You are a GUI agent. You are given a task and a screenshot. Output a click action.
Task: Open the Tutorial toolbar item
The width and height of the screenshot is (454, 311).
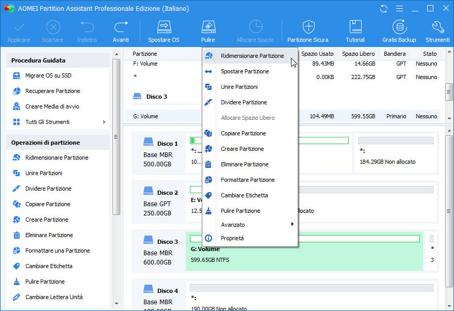click(355, 32)
